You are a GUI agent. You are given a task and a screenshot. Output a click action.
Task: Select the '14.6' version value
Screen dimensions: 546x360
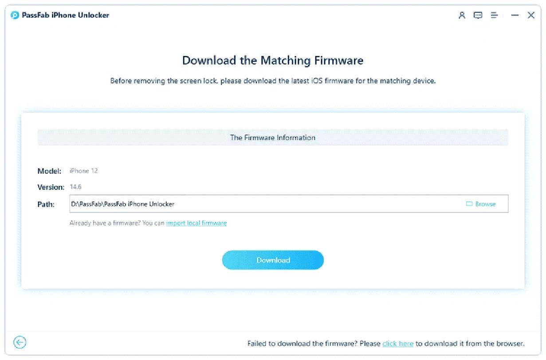[75, 187]
